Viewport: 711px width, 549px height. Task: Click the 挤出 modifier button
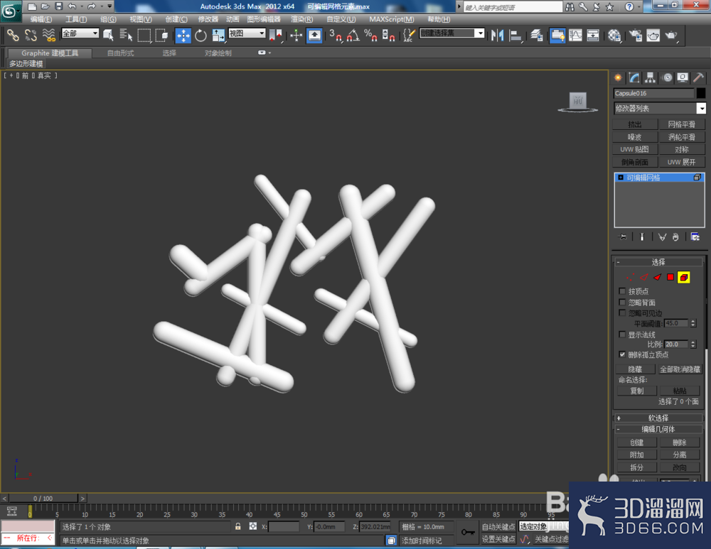click(x=635, y=124)
